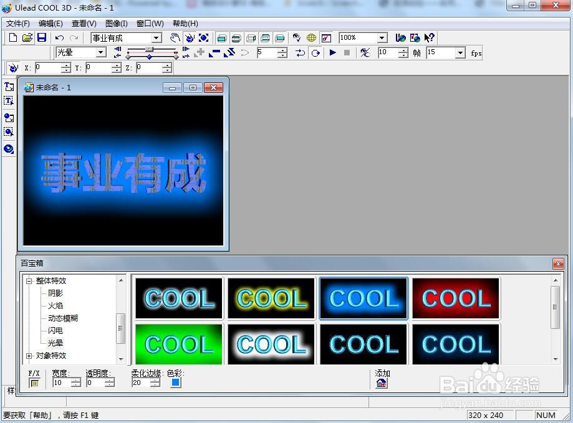Increase the 透明度 spinner value
573x423 pixels.
tap(110, 380)
